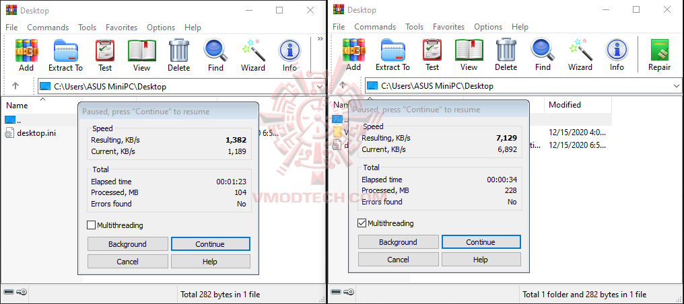Image resolution: width=684 pixels, height=304 pixels.
Task: Click Delete icon in left WinRAR window
Action: tap(179, 50)
